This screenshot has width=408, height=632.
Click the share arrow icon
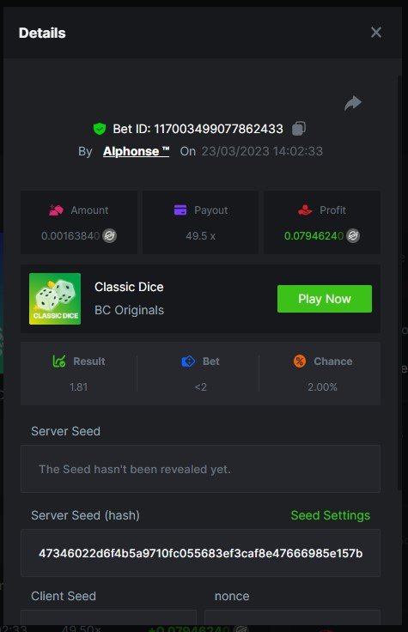[353, 103]
